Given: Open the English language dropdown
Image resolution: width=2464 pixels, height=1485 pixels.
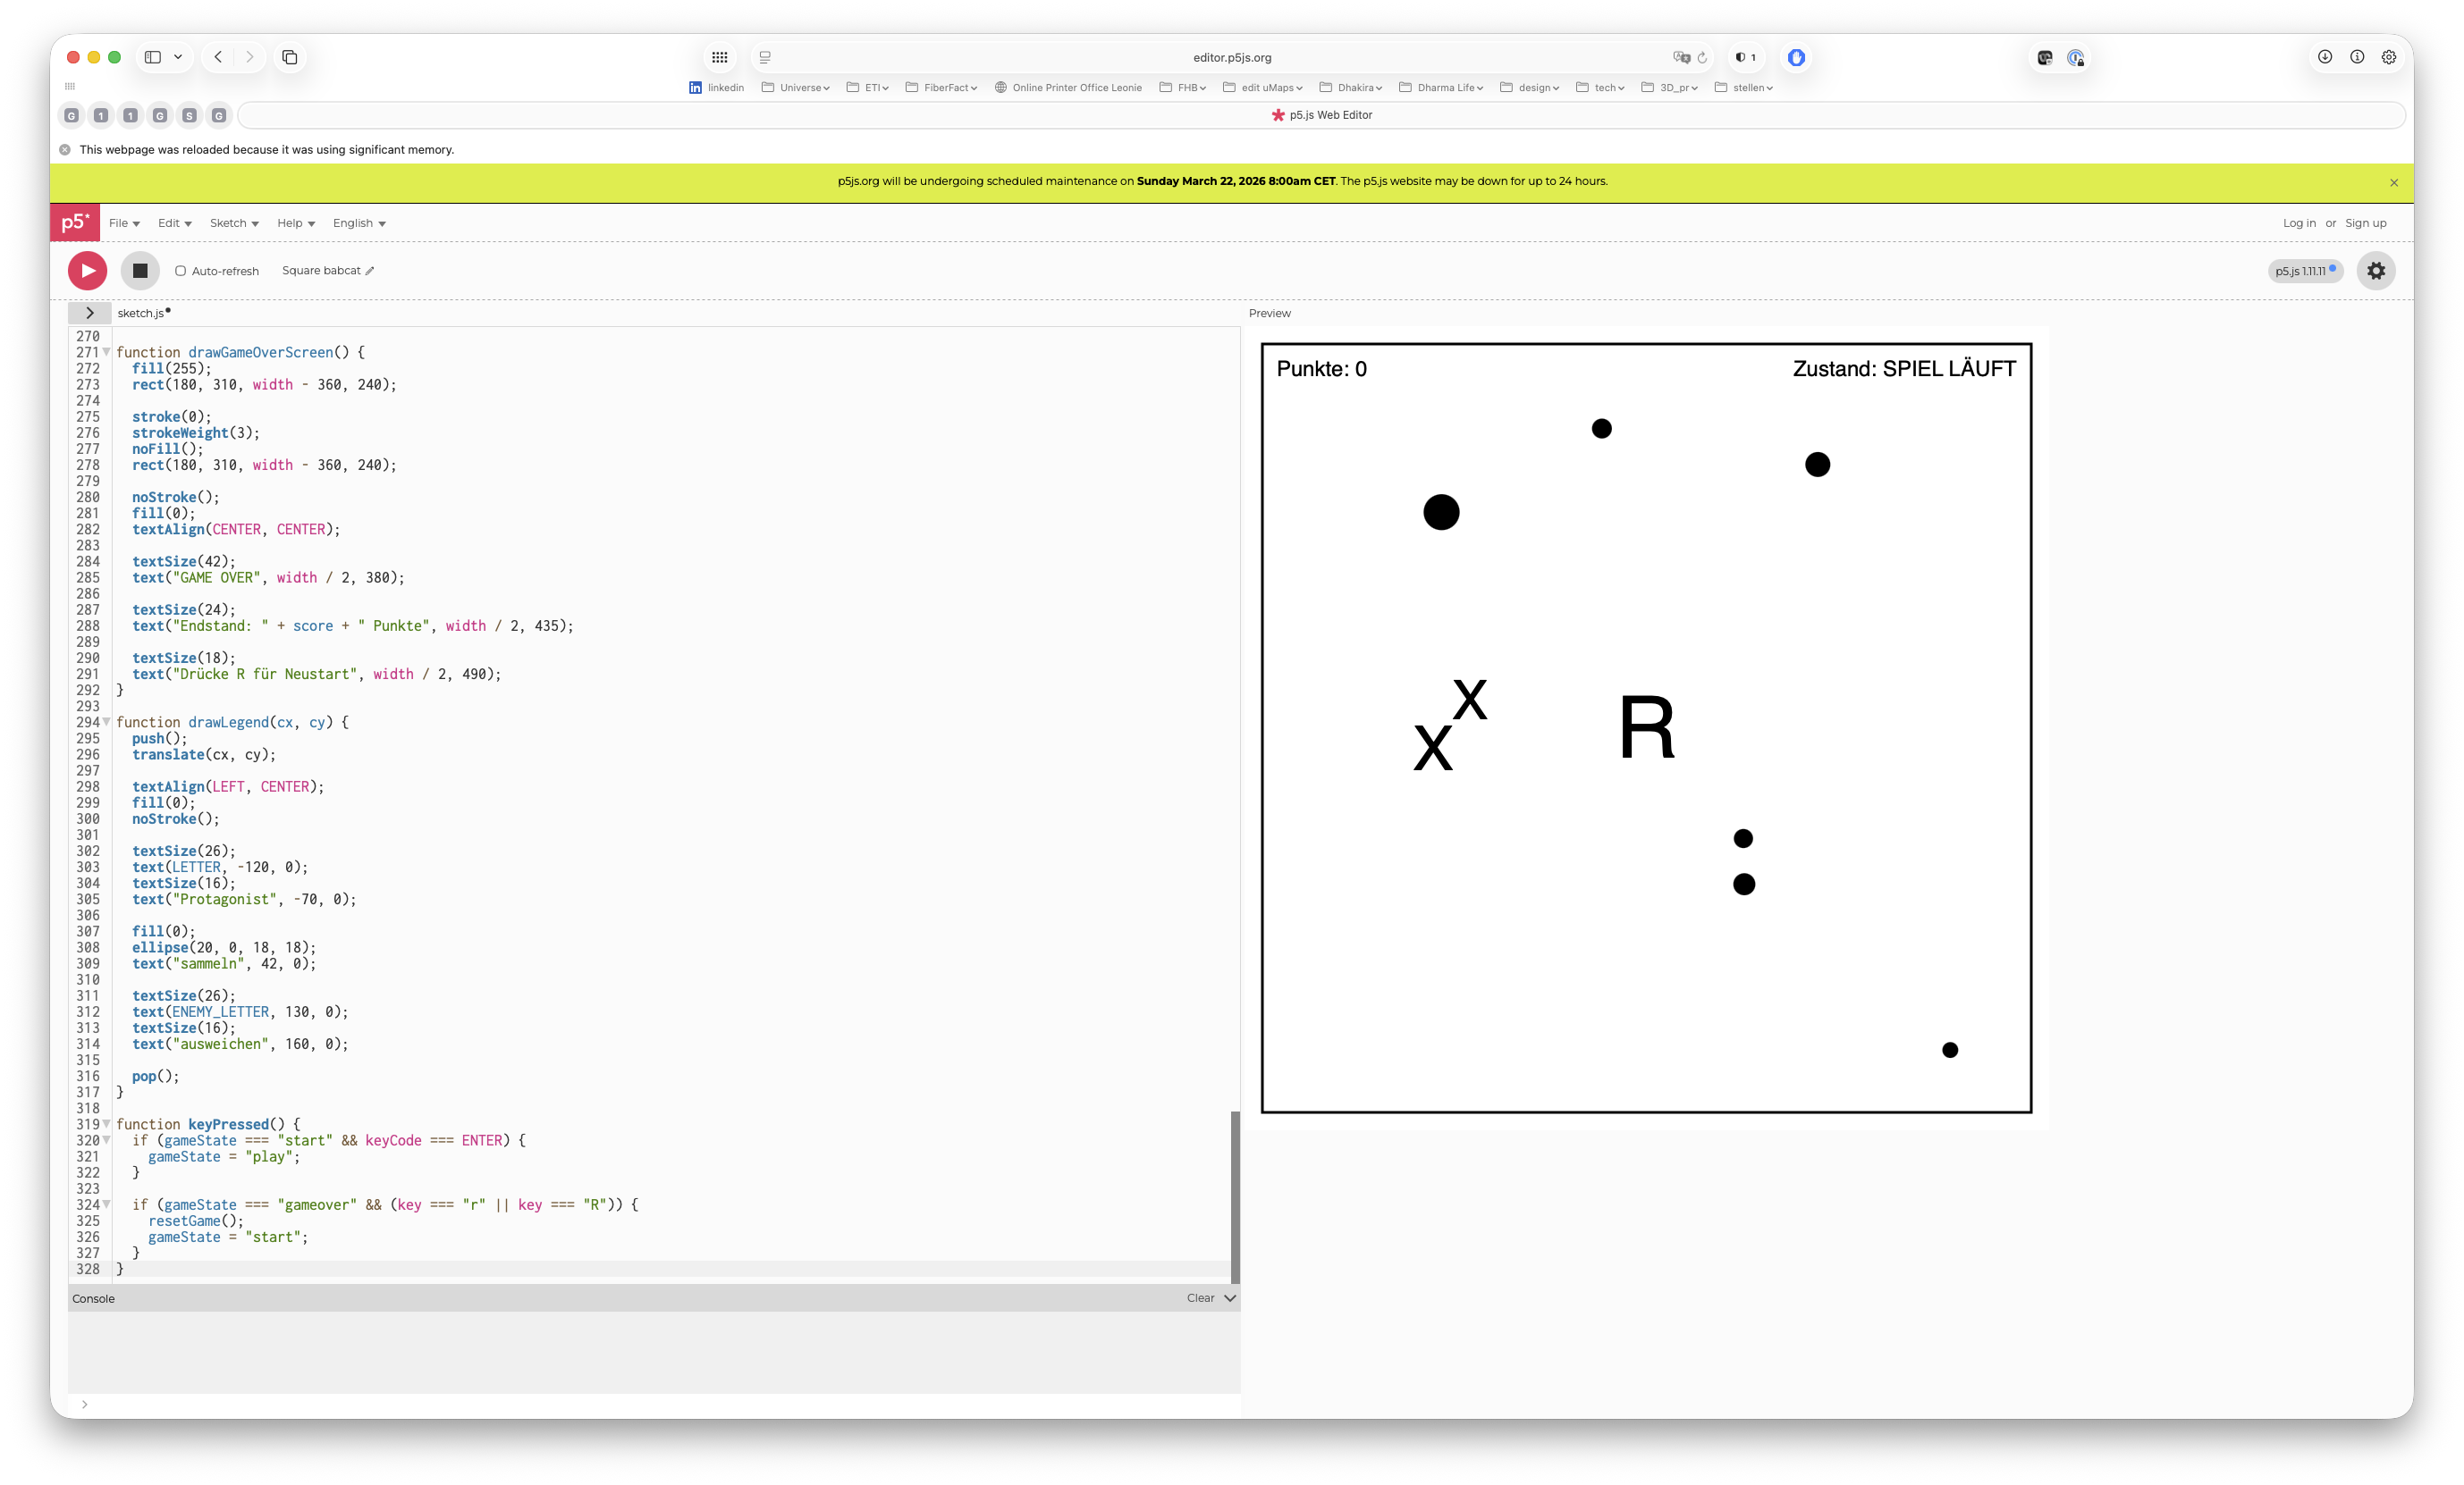Looking at the screenshot, I should coord(359,222).
